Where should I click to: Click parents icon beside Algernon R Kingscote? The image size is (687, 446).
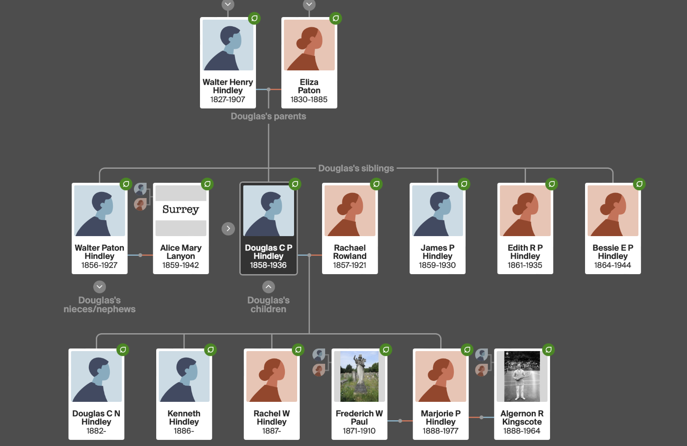click(x=482, y=362)
